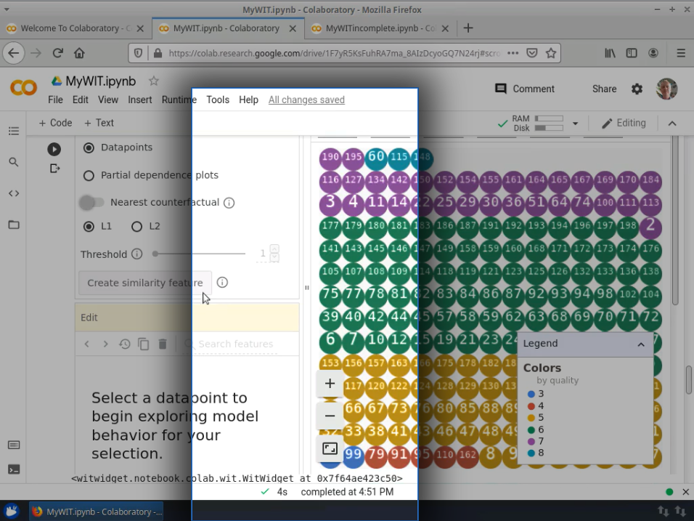Bookmark this page with star icon

click(x=550, y=53)
